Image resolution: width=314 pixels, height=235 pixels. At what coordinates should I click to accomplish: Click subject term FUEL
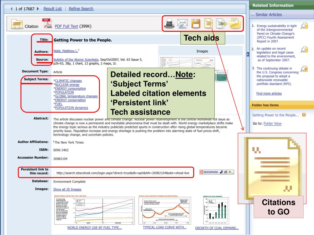59,104
